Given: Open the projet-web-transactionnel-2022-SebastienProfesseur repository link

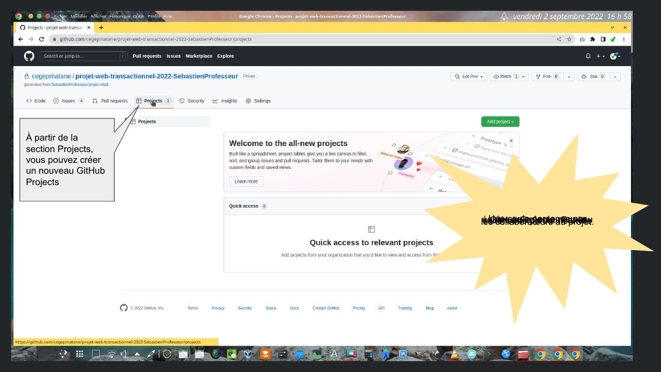Looking at the screenshot, I should tap(156, 76).
